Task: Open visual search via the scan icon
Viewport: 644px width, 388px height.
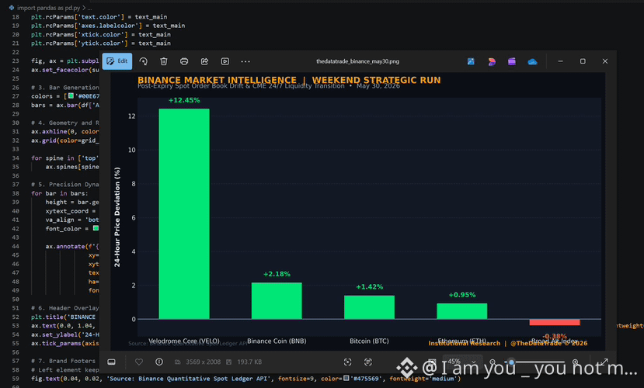Action: coord(347,362)
